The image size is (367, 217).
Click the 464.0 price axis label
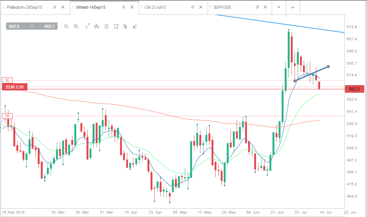pyautogui.click(x=351, y=196)
